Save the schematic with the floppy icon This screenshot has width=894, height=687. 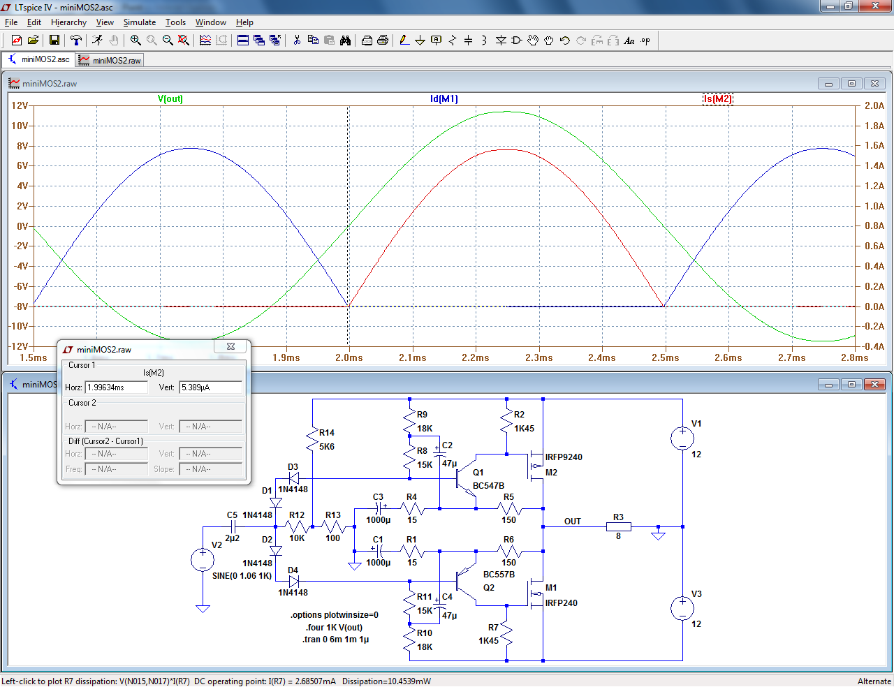point(54,40)
